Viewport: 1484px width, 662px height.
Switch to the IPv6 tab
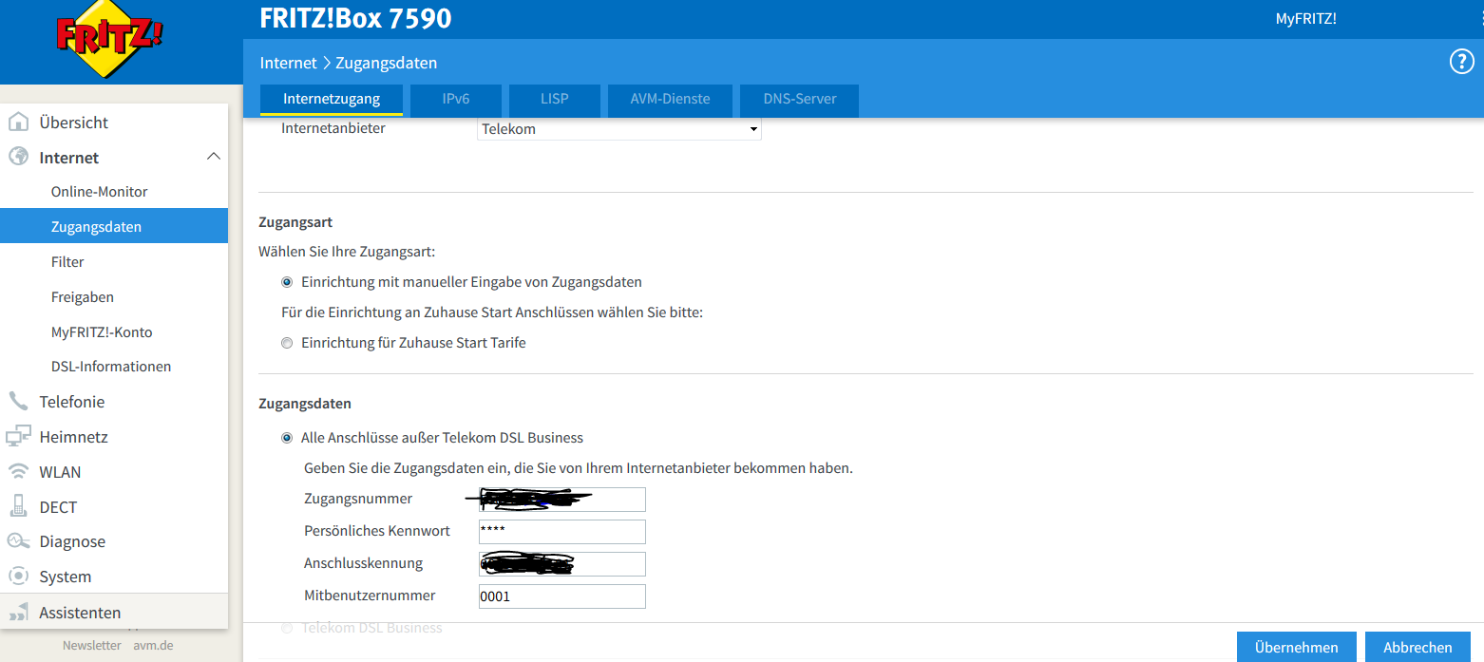456,99
